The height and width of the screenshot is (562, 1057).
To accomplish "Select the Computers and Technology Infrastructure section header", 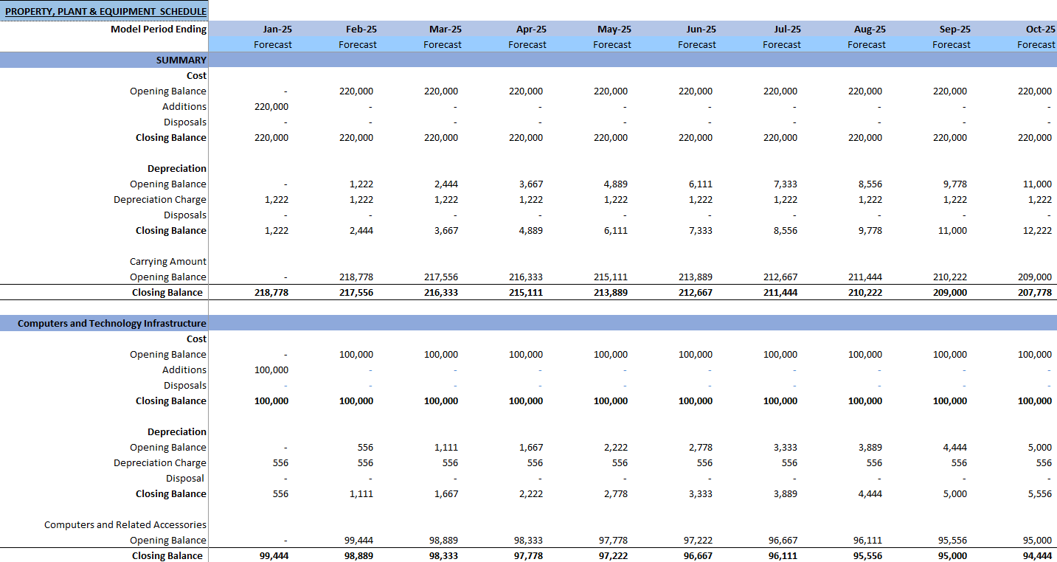I will (x=104, y=323).
